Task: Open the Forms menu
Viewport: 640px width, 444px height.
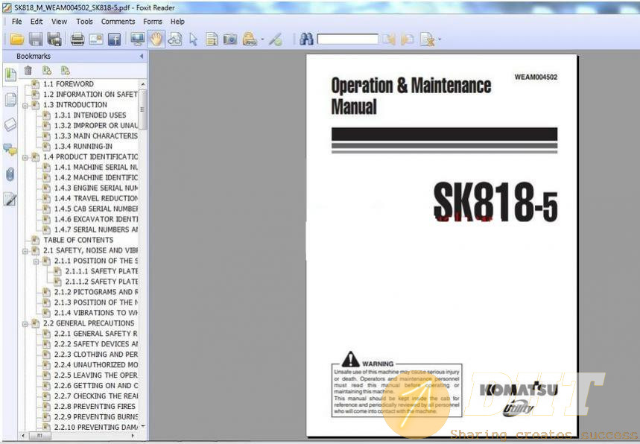Action: [153, 21]
